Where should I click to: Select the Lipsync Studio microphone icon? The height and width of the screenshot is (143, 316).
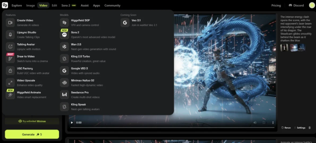pyautogui.click(x=10, y=35)
